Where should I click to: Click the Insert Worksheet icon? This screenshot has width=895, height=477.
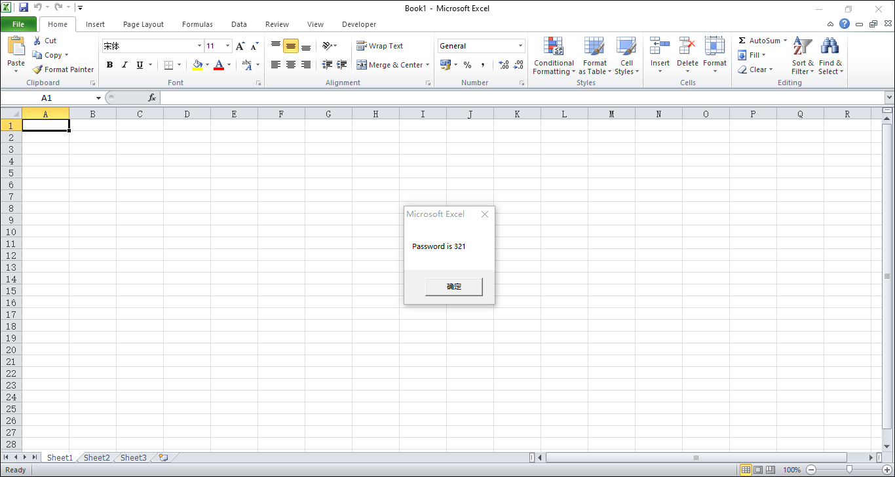tap(163, 457)
